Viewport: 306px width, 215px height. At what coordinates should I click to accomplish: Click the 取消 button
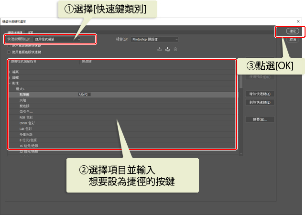point(293,39)
